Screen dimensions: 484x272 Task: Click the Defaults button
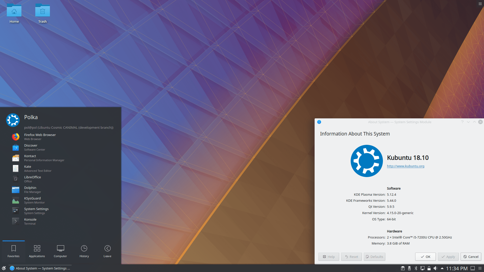tap(374, 257)
